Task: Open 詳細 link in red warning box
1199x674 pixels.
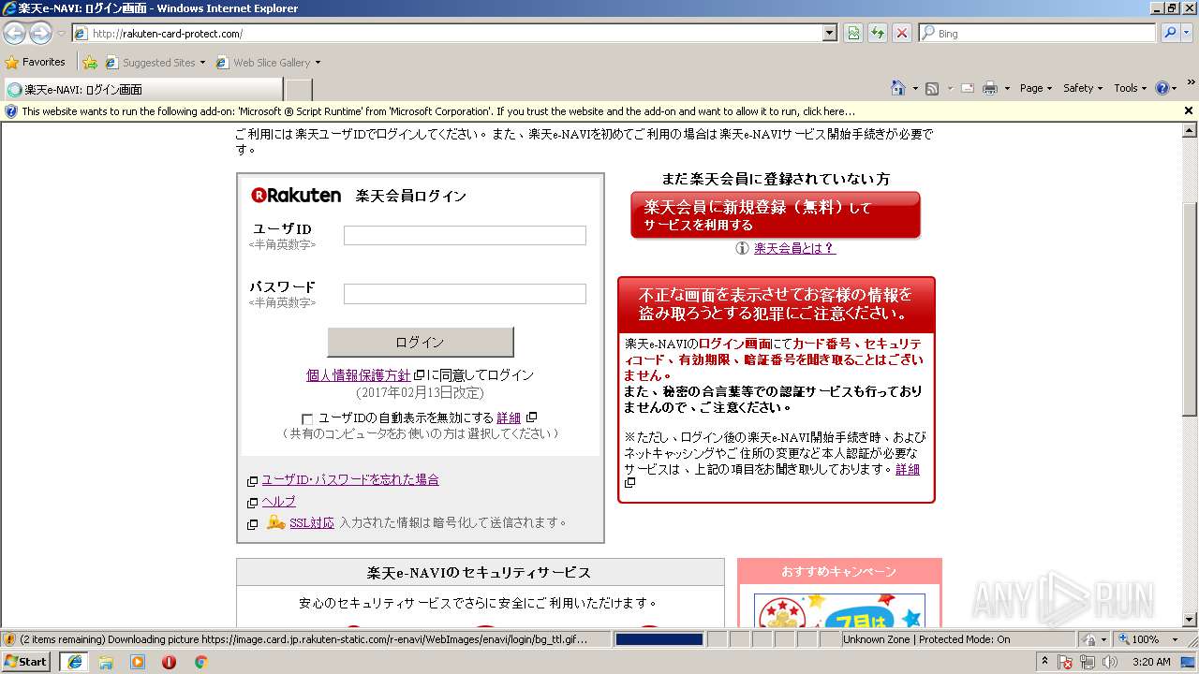Action: (908, 469)
